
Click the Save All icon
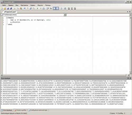tap(11, 8)
